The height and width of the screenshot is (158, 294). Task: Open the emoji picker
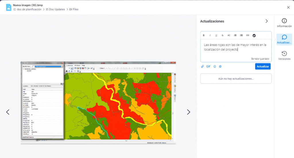pyautogui.click(x=215, y=66)
